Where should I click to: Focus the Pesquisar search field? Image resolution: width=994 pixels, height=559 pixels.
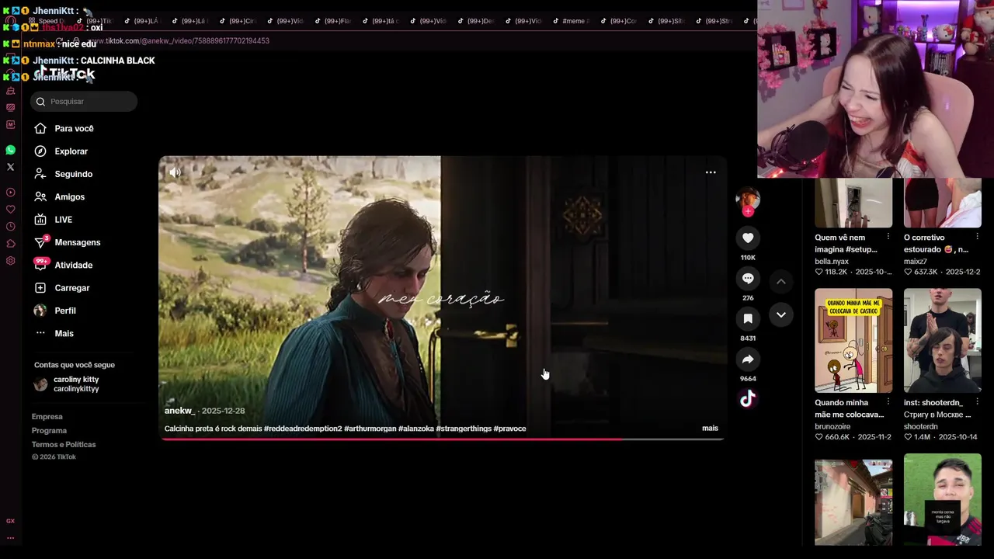click(84, 102)
